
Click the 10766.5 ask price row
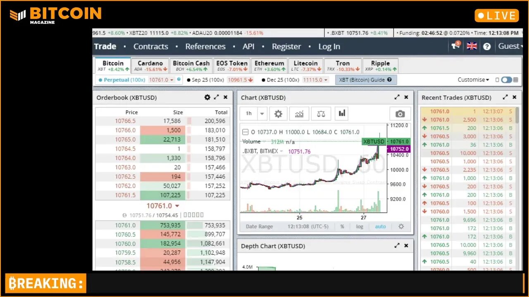tap(162, 121)
